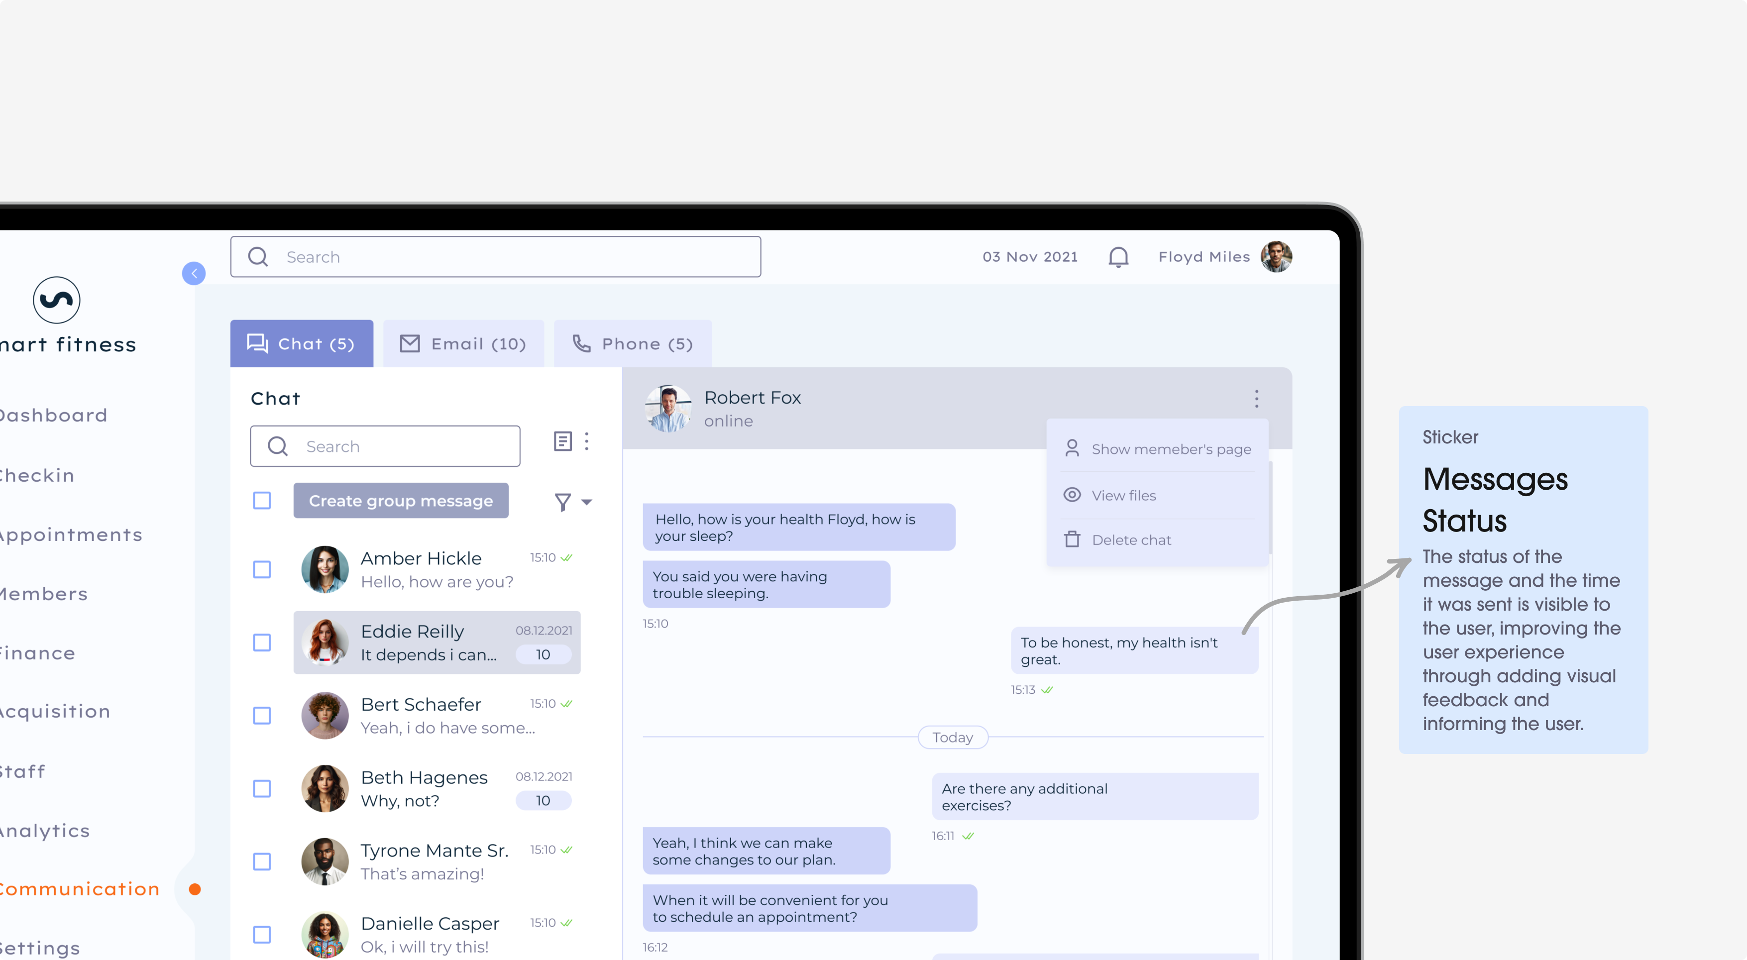The height and width of the screenshot is (960, 1747).
Task: Open Members in sidebar
Action: point(43,594)
